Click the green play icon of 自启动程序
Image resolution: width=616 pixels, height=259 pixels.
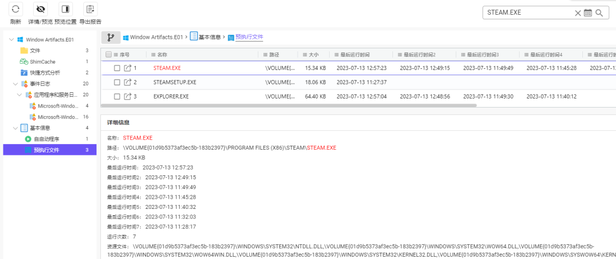pos(29,139)
